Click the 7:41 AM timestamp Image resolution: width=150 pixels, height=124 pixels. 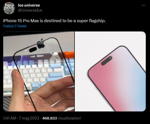10,118
